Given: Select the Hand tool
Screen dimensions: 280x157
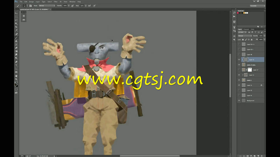Looking at the screenshot, I should pyautogui.click(x=16, y=76).
